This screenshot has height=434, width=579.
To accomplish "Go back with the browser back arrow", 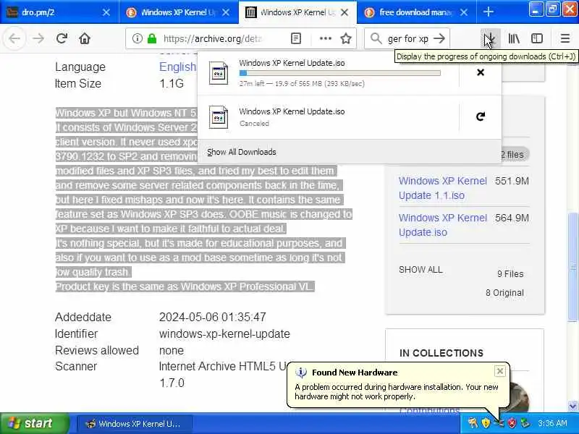I will [14, 38].
